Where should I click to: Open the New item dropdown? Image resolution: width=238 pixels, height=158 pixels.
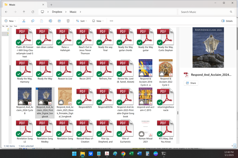coord(10,21)
